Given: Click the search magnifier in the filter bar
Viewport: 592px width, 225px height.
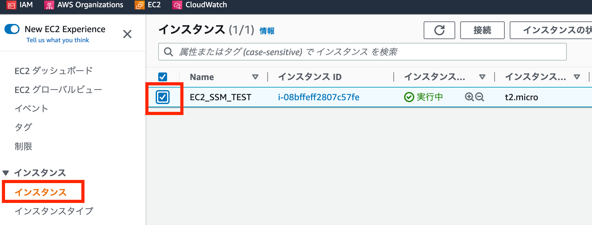Looking at the screenshot, I should (168, 51).
